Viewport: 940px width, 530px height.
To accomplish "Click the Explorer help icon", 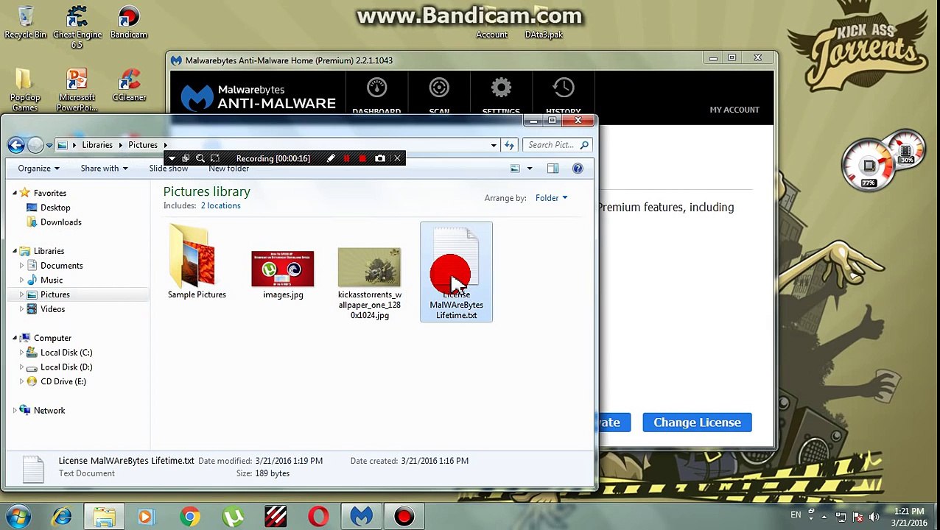I will click(578, 169).
